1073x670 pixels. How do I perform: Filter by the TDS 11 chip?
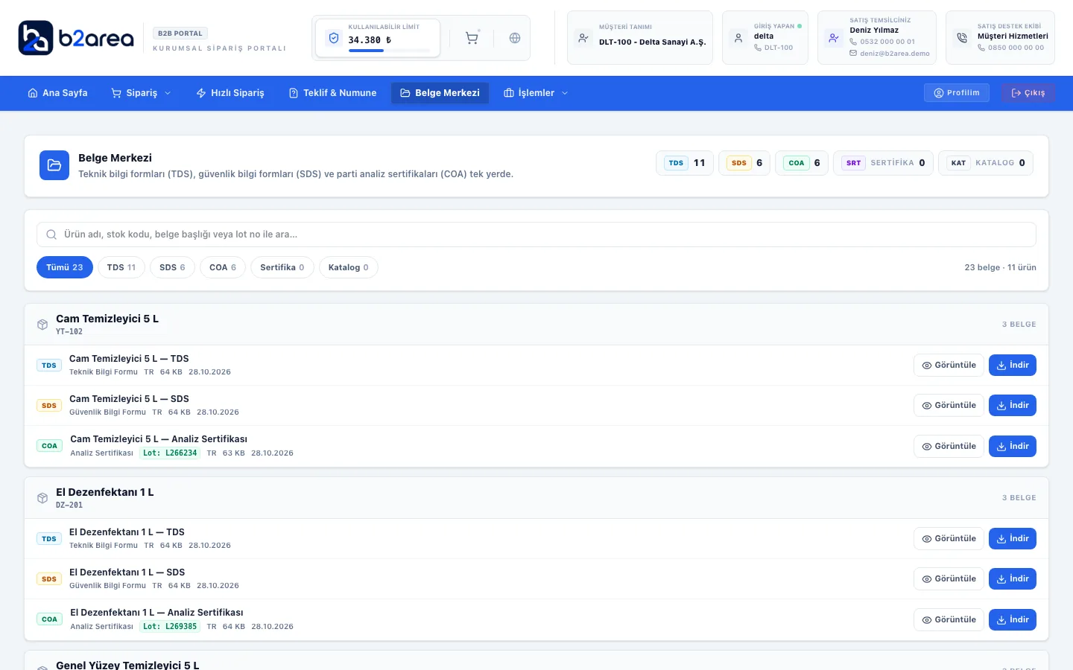(x=121, y=267)
